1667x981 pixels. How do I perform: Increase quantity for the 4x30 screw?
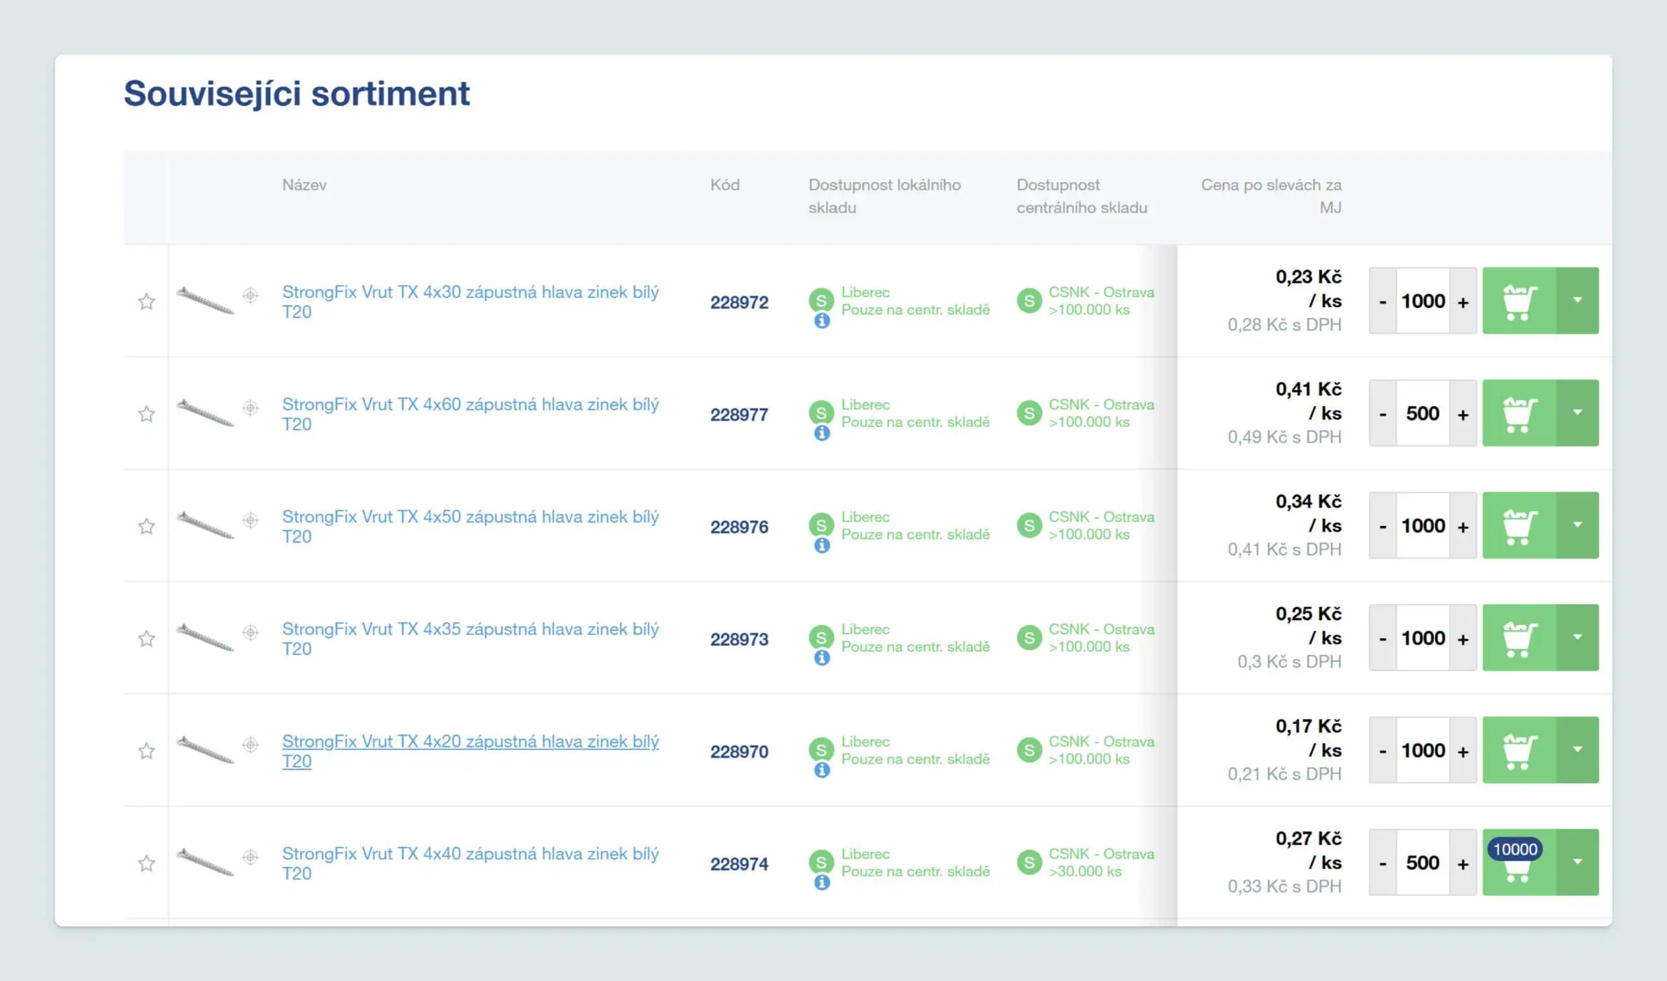pyautogui.click(x=1463, y=301)
